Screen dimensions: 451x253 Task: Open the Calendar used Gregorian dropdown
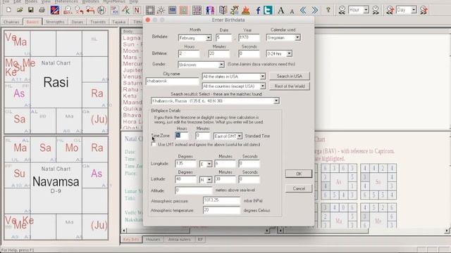tap(297, 37)
